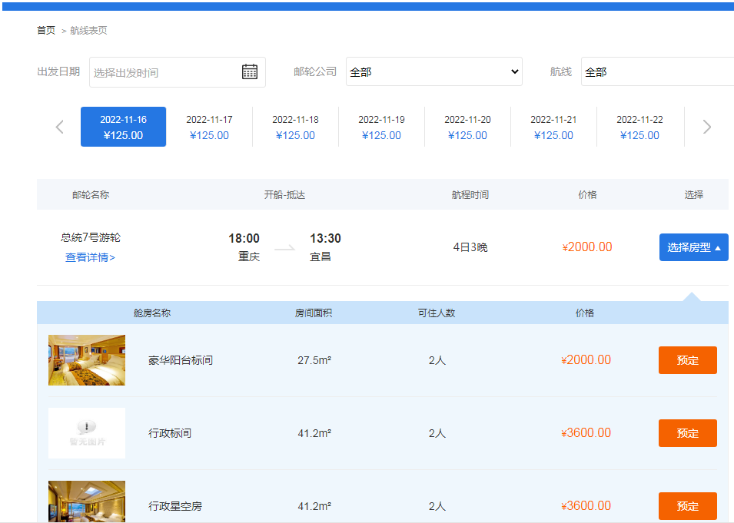Book the 豪华阳台标间 with 预定 button

[x=687, y=360]
